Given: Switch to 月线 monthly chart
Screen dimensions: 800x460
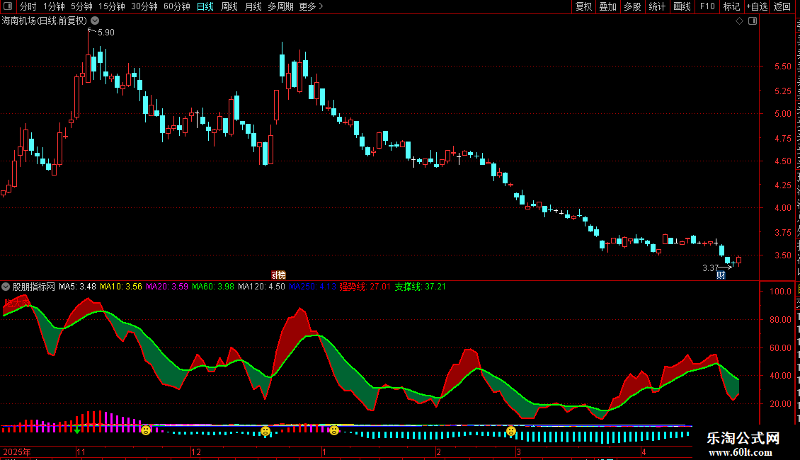Looking at the screenshot, I should pyautogui.click(x=253, y=6).
